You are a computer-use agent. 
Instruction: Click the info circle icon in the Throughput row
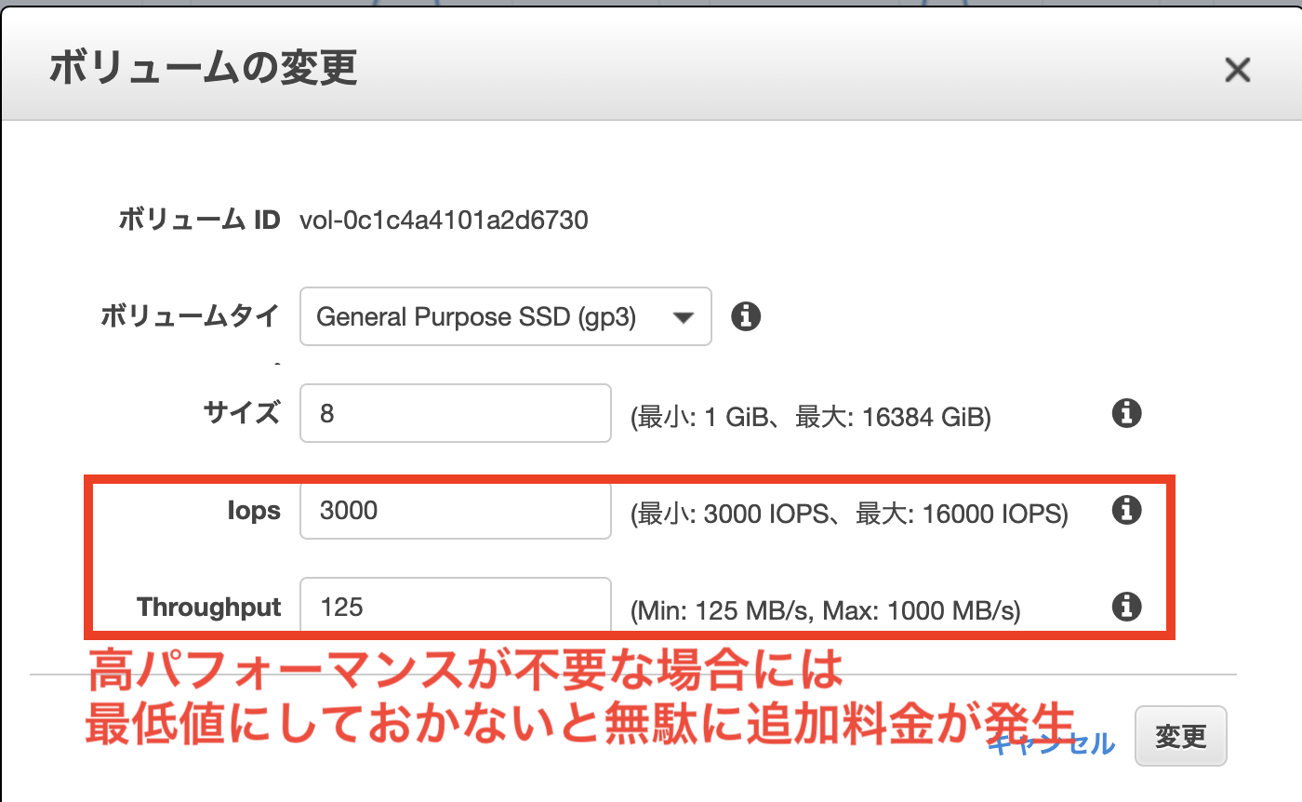pos(1125,607)
